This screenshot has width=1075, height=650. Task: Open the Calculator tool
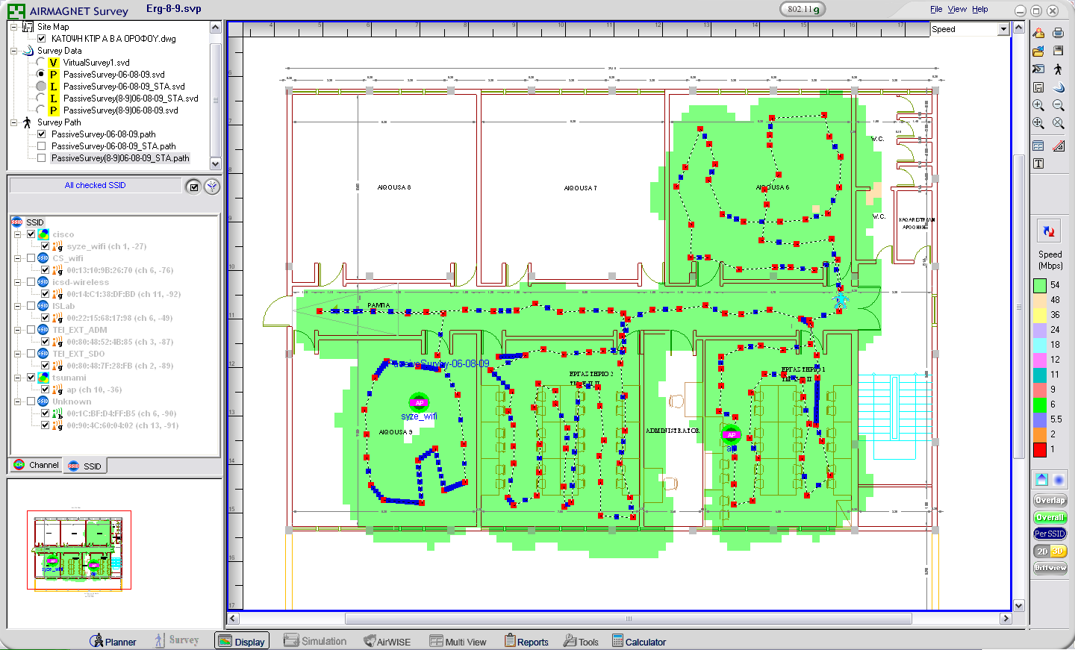[639, 641]
